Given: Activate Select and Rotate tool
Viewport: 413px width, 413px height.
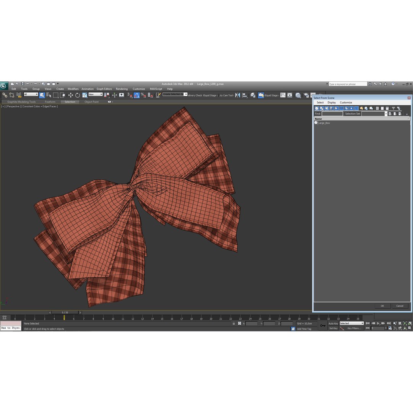Looking at the screenshot, I should 77,95.
